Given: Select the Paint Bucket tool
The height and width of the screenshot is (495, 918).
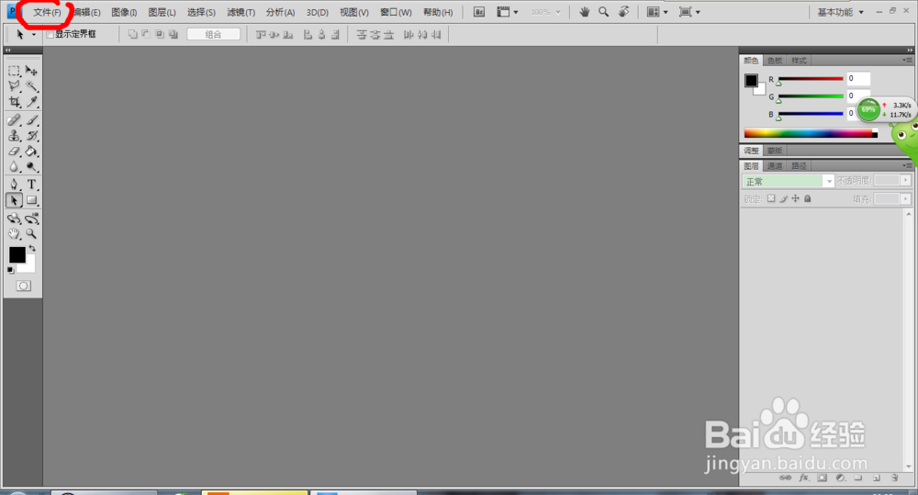Looking at the screenshot, I should point(31,152).
